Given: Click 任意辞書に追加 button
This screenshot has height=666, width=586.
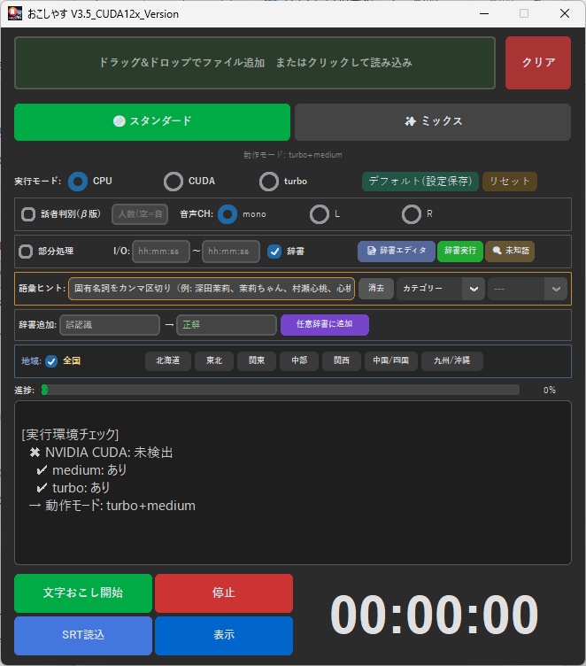Looking at the screenshot, I should [x=324, y=324].
